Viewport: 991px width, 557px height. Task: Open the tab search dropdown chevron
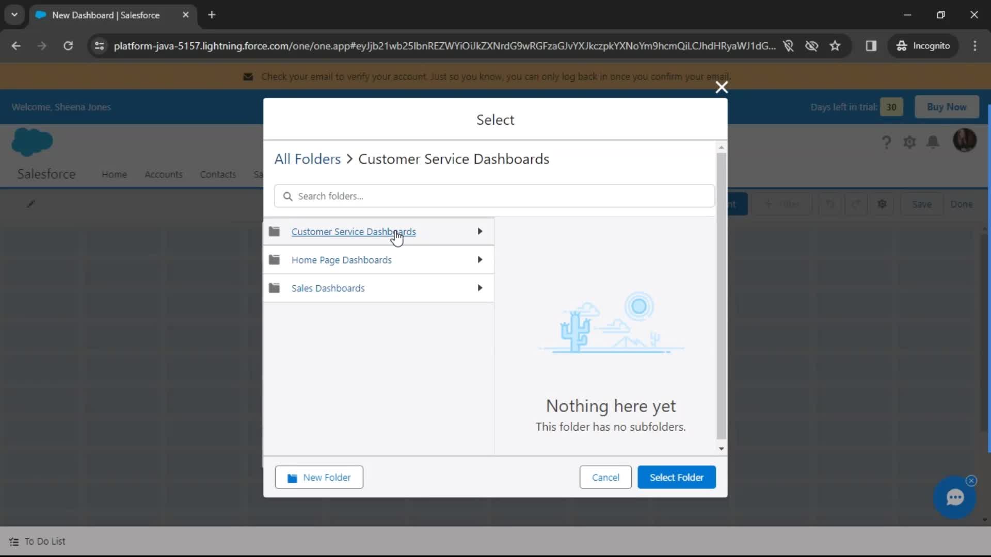pos(14,15)
